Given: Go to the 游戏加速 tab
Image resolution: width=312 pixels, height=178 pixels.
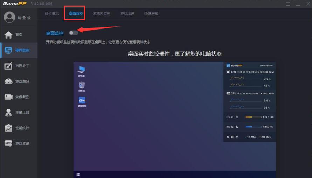Looking at the screenshot, I should [127, 14].
